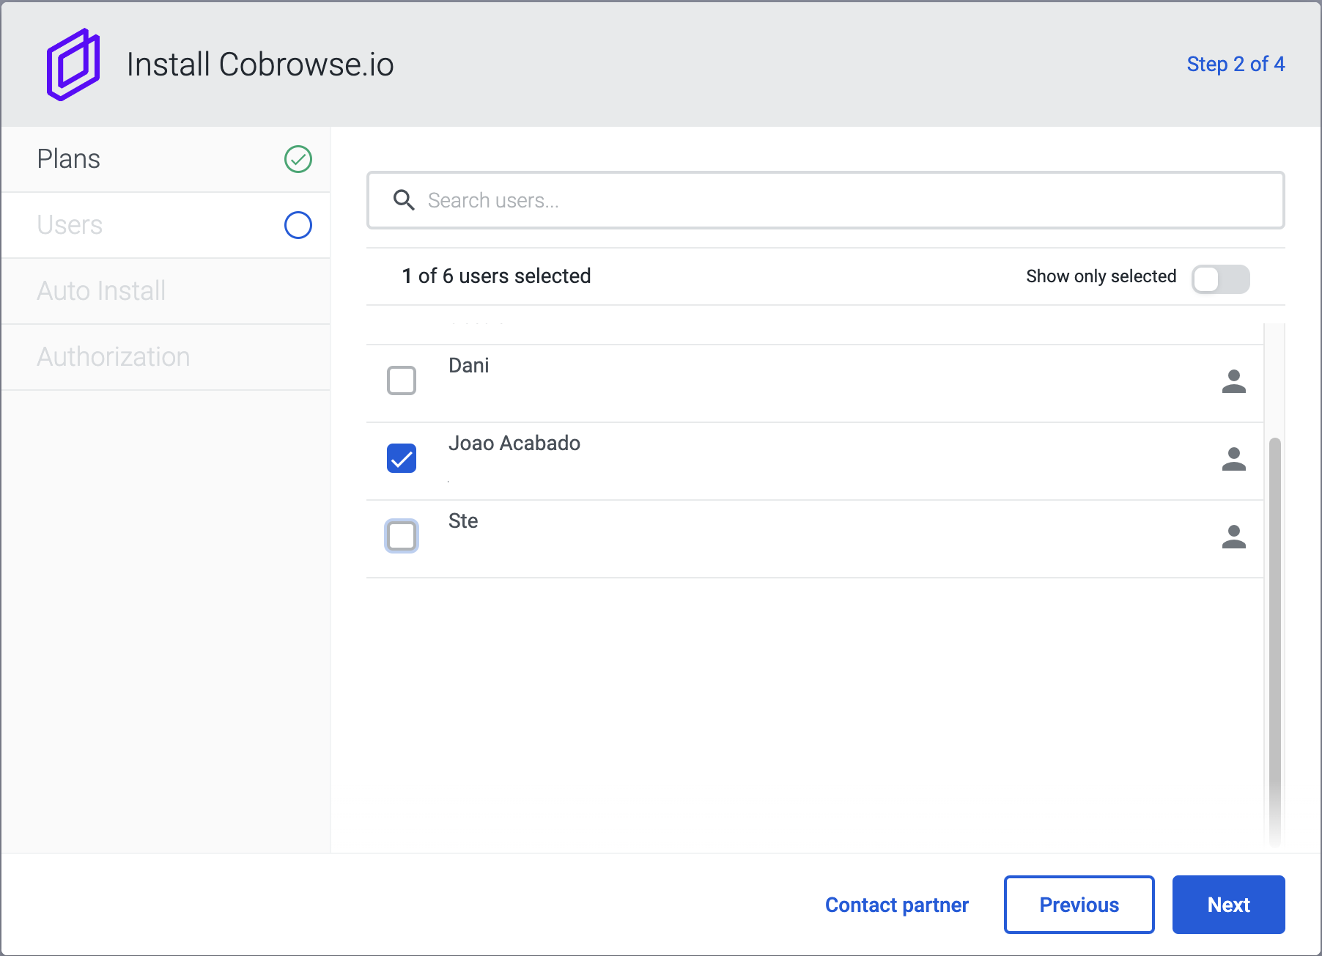Enable the Show only selected toggle
Viewport: 1322px width, 956px height.
click(1220, 279)
